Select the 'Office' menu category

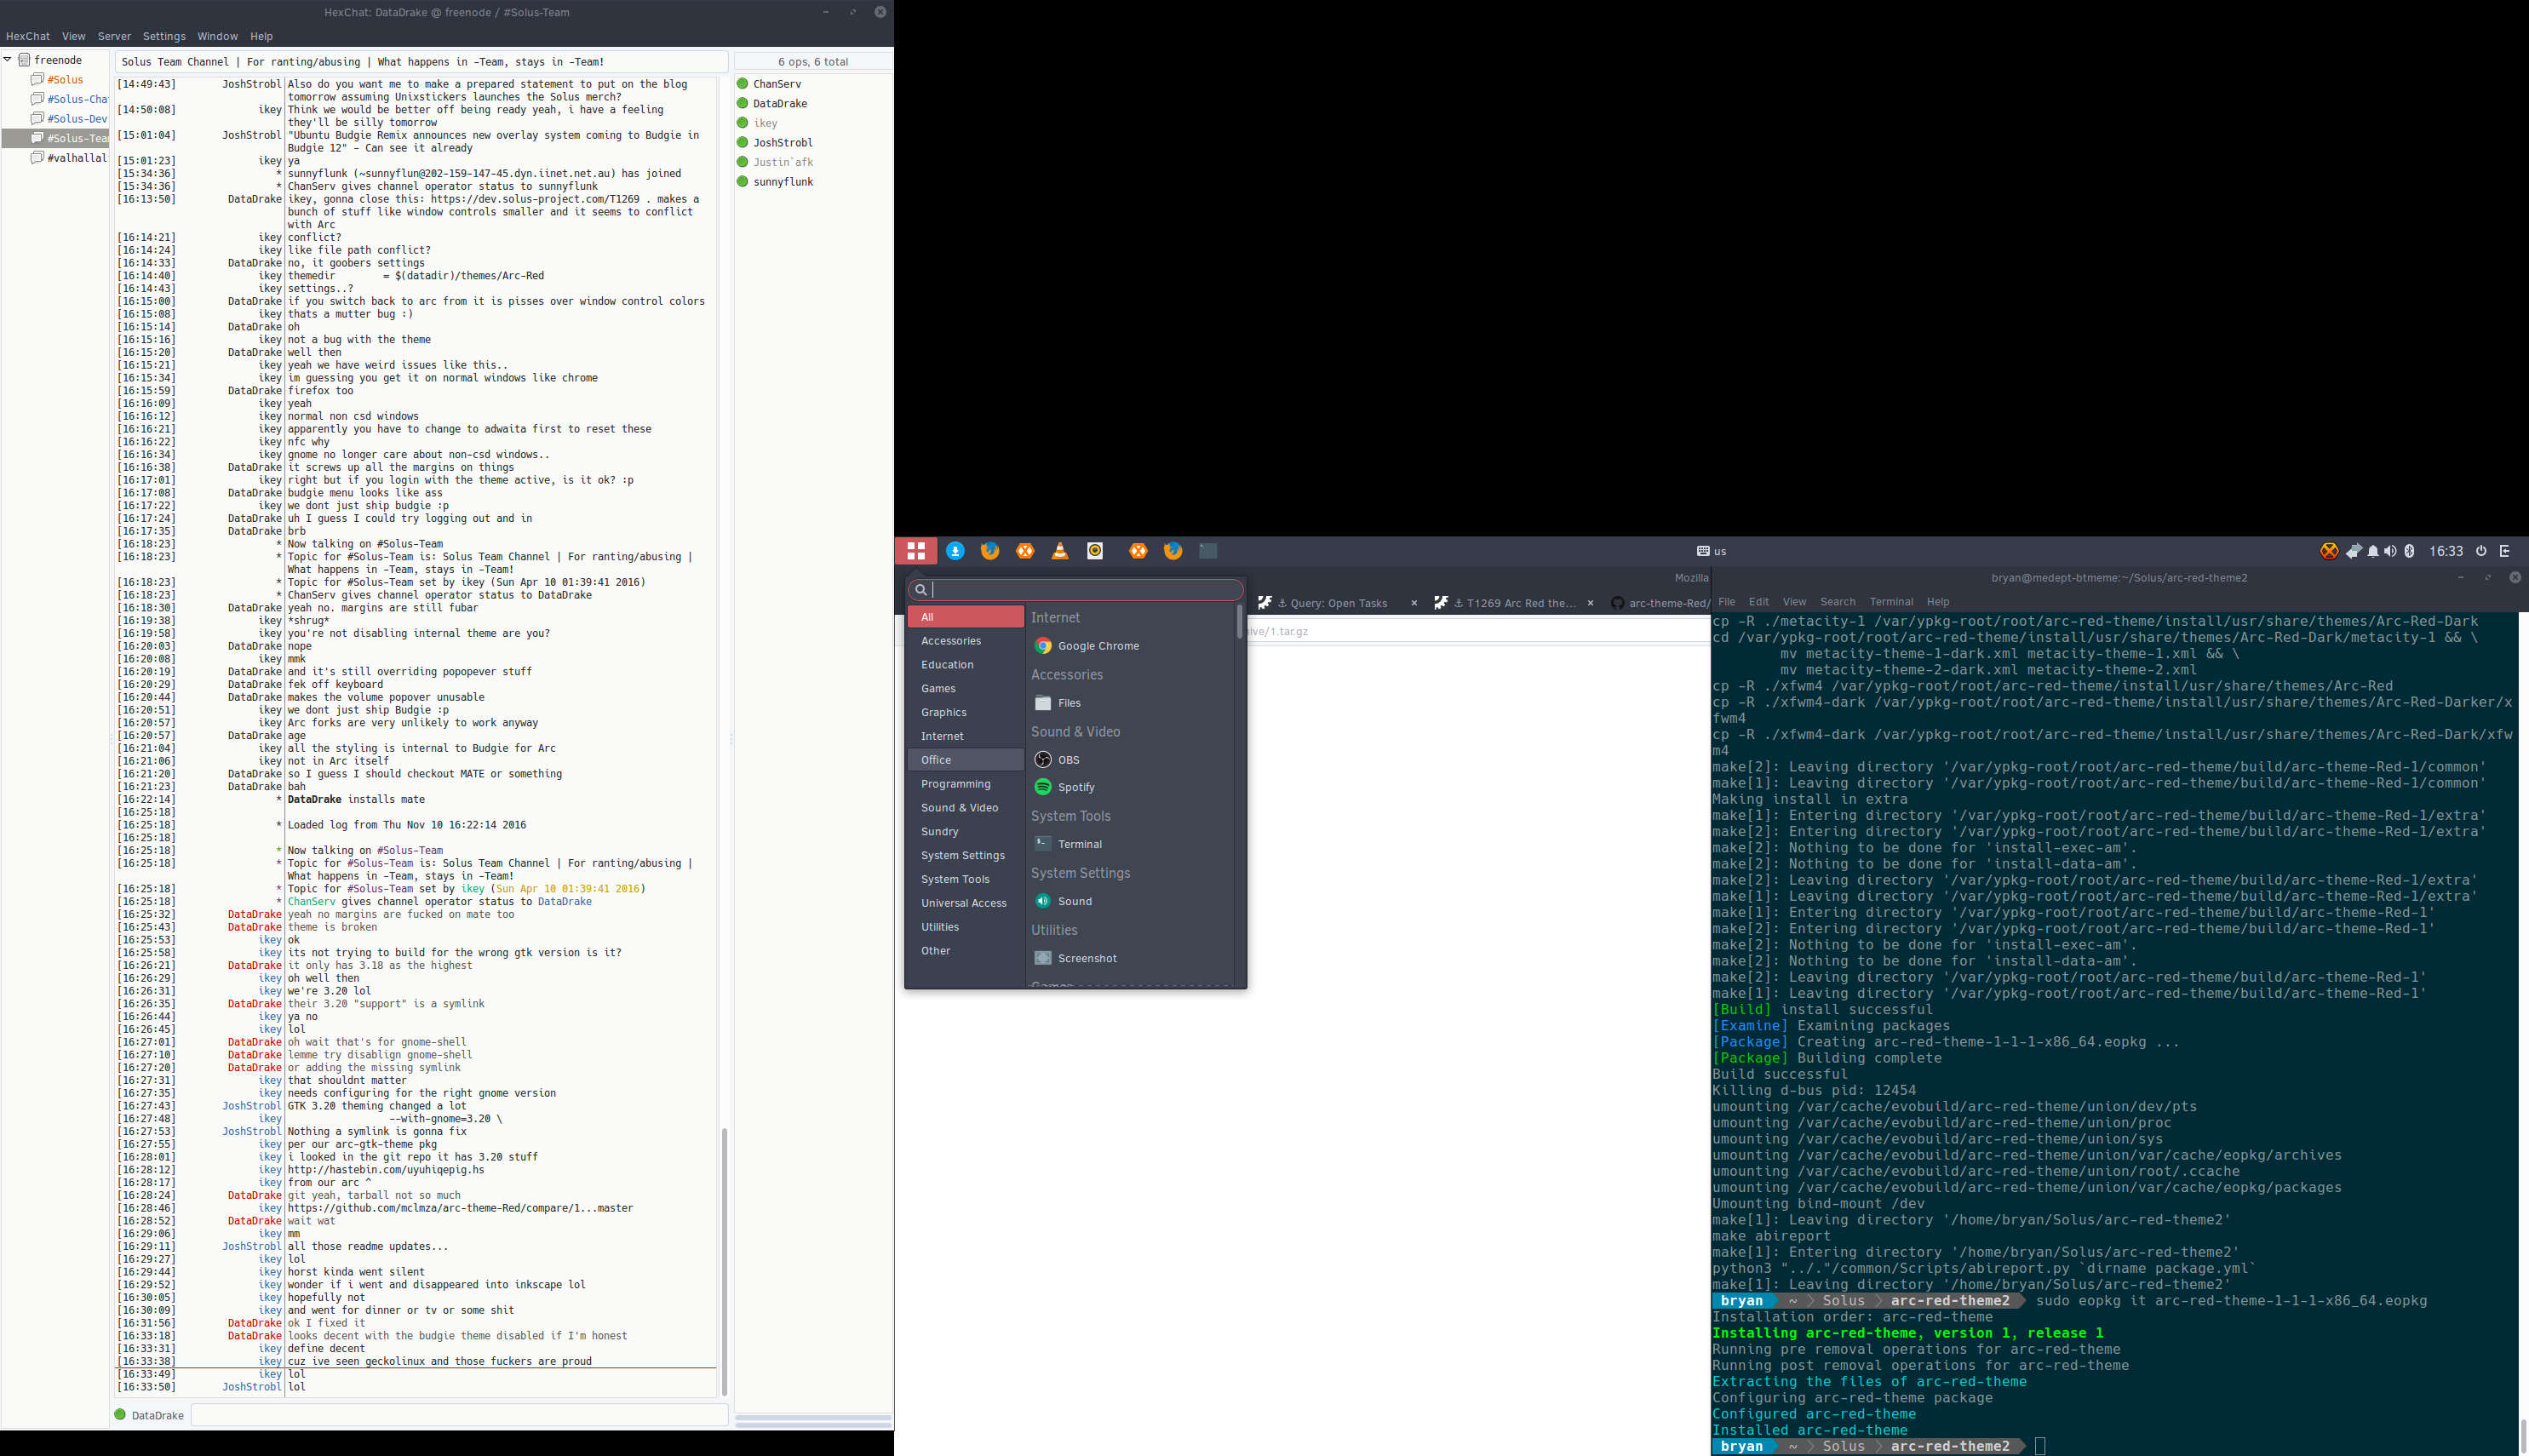965,760
